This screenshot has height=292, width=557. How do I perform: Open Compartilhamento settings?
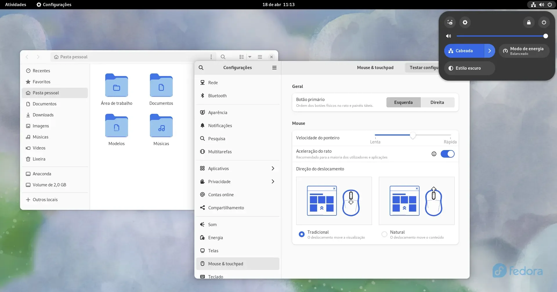point(238,208)
